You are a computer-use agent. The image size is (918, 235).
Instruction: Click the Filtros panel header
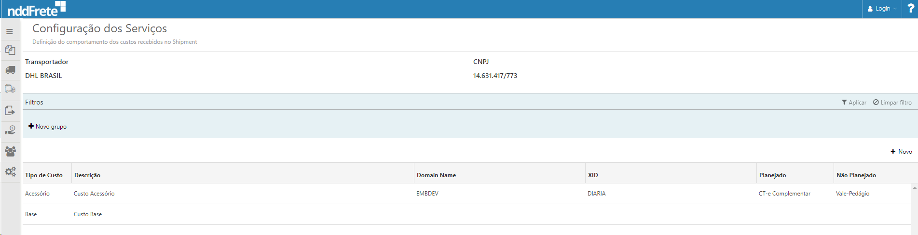[34, 102]
